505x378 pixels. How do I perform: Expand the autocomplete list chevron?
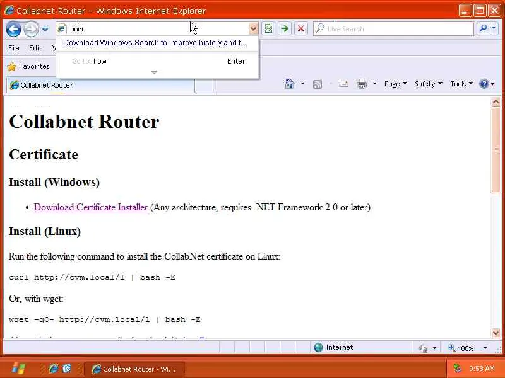coord(154,72)
